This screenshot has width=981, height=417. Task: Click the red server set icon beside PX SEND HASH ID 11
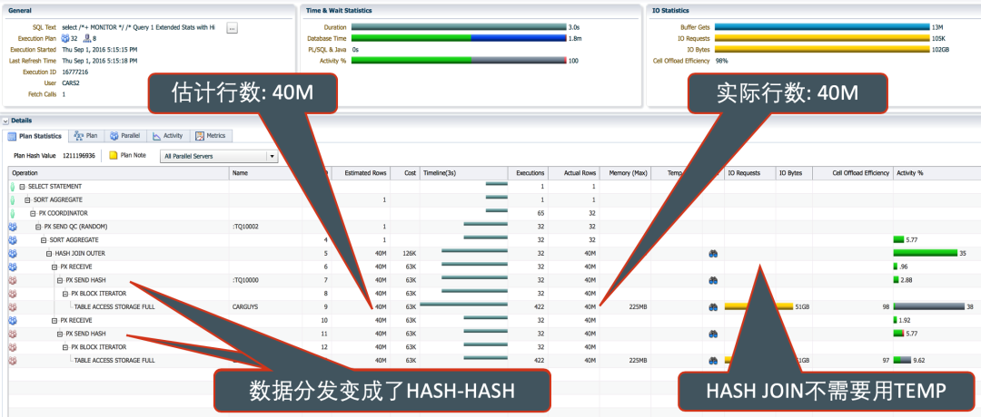pyautogui.click(x=12, y=334)
